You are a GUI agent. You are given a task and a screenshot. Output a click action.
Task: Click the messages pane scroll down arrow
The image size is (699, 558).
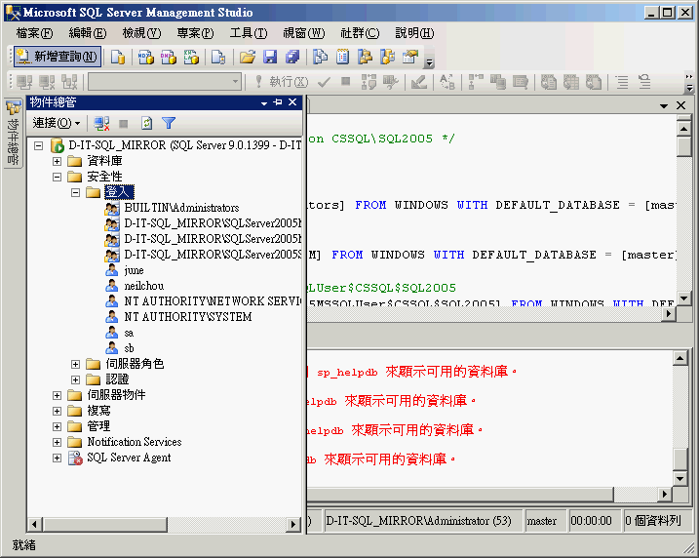(680, 479)
